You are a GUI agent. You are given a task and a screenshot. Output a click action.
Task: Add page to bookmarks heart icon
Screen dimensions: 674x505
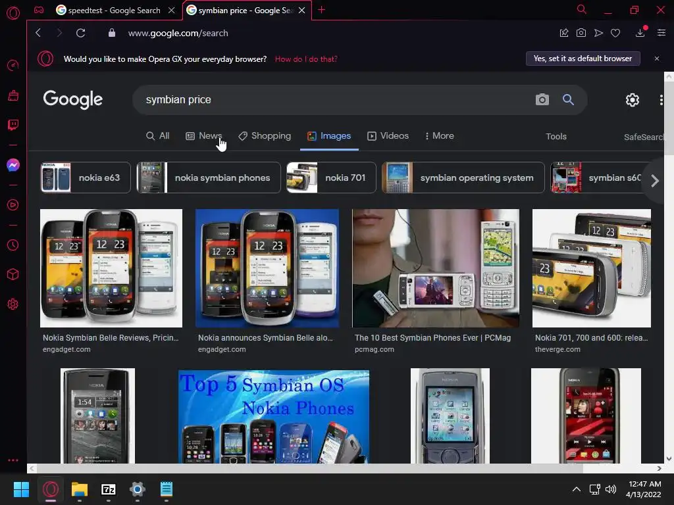[x=615, y=33]
